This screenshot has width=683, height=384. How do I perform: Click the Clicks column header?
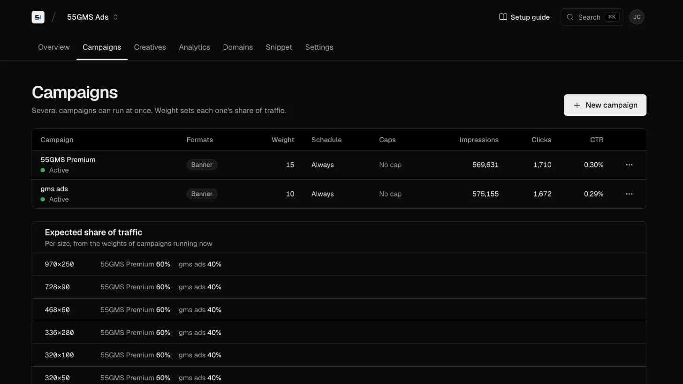click(541, 140)
